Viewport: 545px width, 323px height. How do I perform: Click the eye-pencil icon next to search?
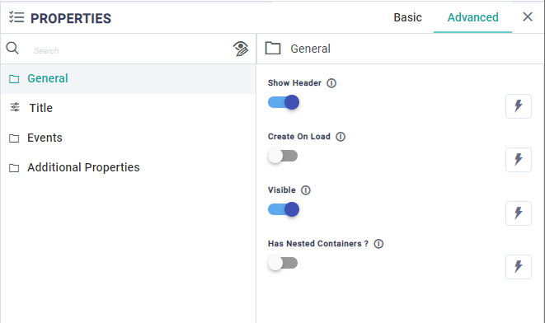click(241, 49)
